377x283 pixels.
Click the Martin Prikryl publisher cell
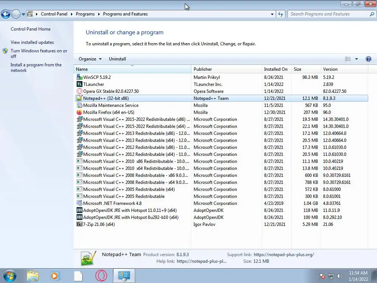(207, 77)
